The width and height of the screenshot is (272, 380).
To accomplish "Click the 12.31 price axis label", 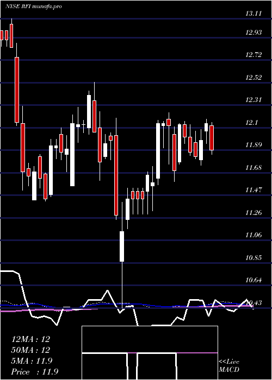I will (x=254, y=100).
